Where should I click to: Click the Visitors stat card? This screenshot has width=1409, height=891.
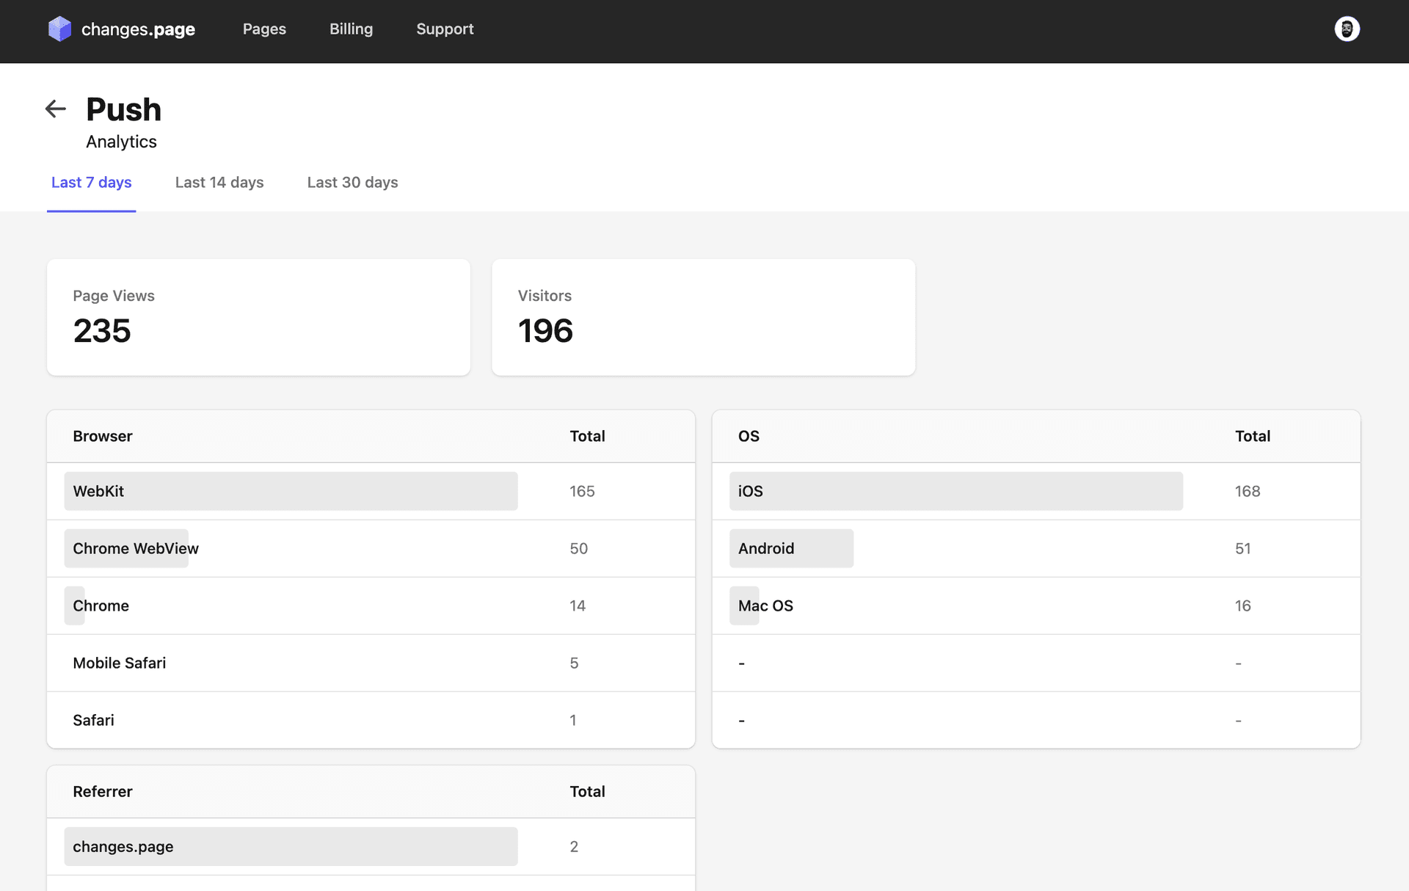(x=703, y=317)
